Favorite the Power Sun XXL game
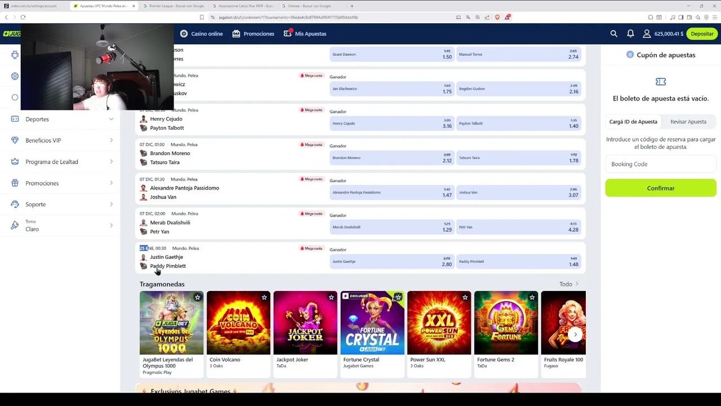The height and width of the screenshot is (406, 721). point(465,297)
